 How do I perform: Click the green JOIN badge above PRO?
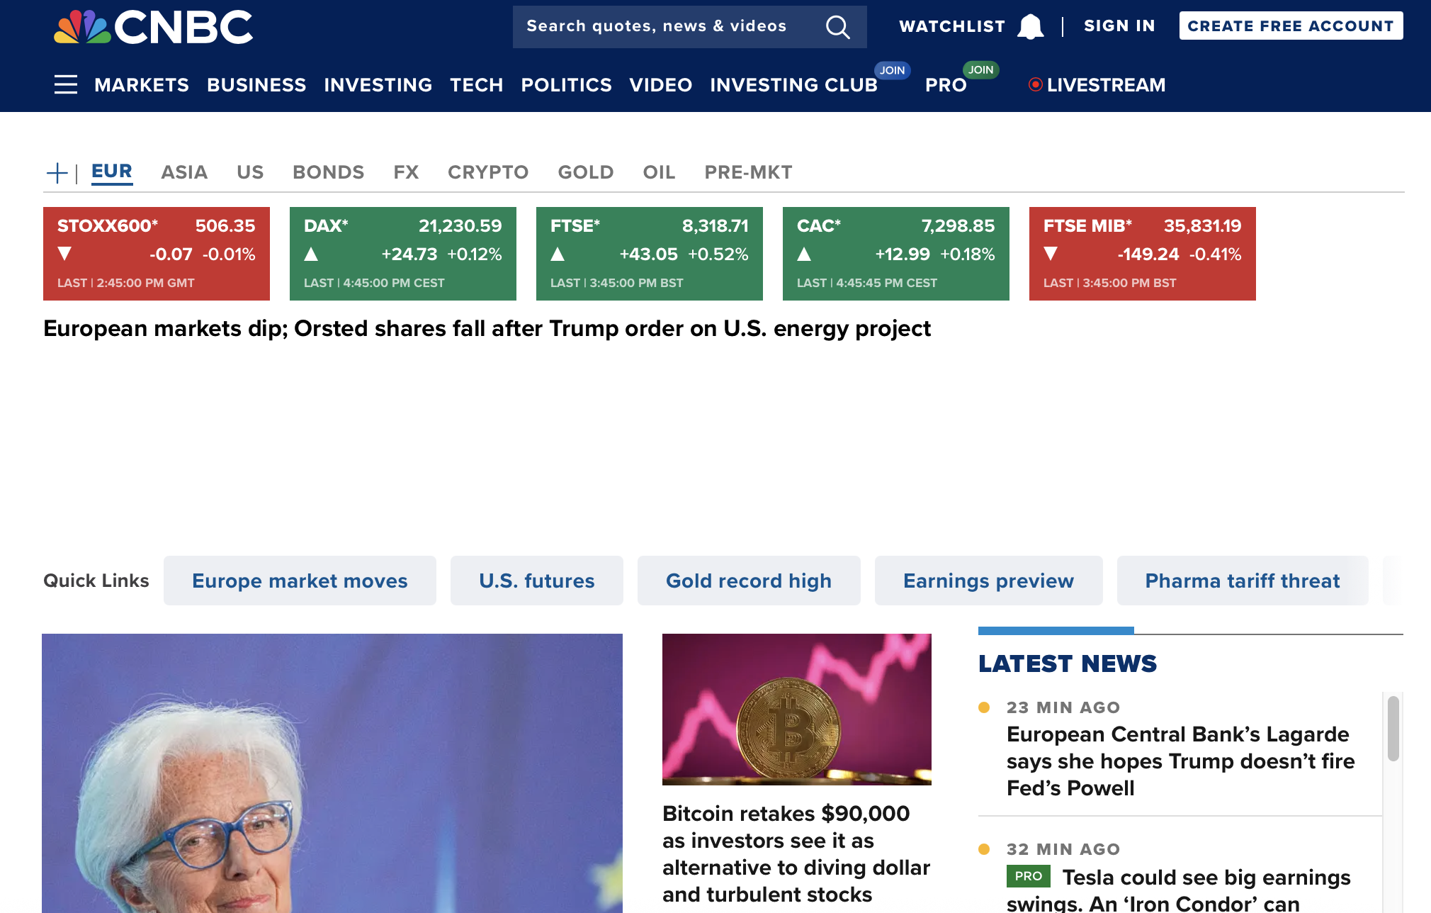[980, 69]
